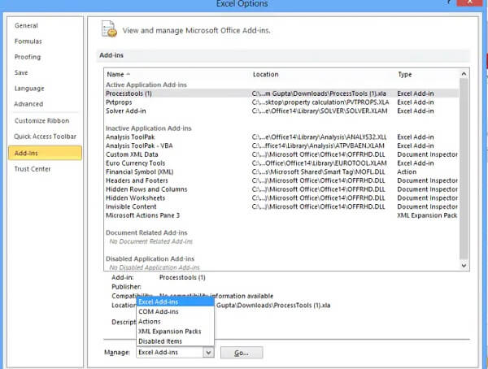Choose XML Expansion Packs option
The image size is (488, 369).
tap(175, 332)
